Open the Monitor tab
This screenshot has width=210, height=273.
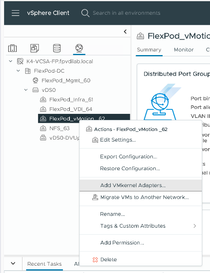tap(184, 50)
